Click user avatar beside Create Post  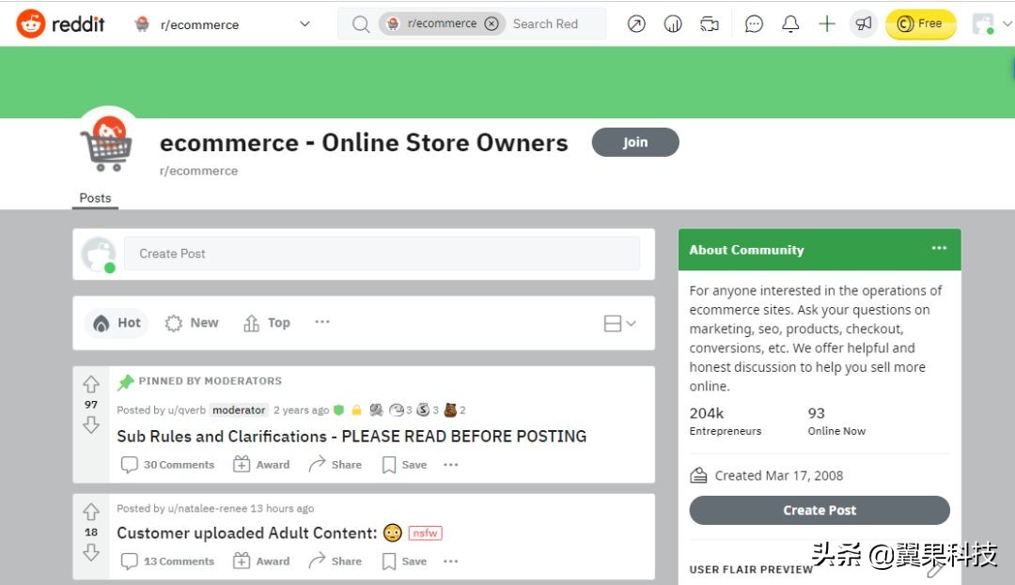(x=99, y=254)
